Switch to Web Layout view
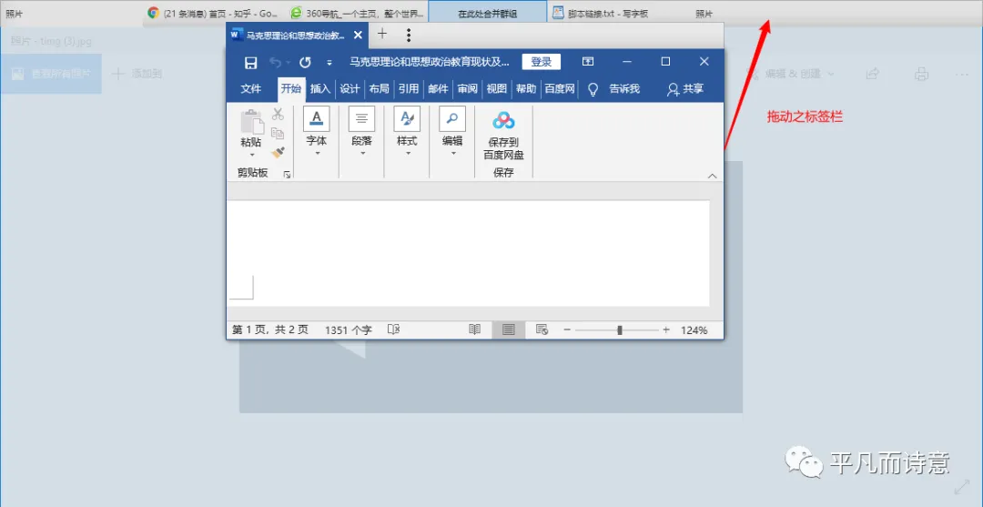The image size is (983, 507). pos(542,330)
